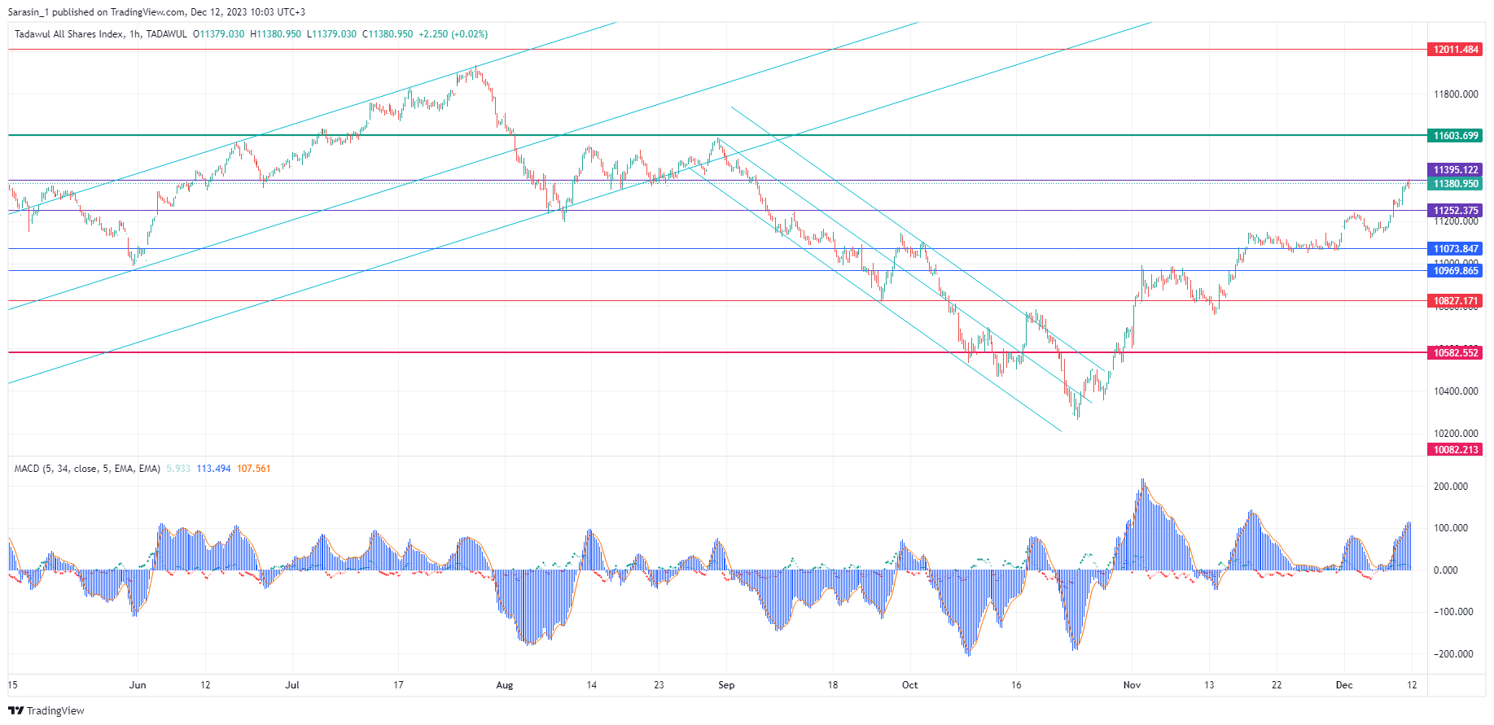Screen dimensions: 1494x725
Task: Click the Jun label on the time axis
Action: [x=138, y=685]
